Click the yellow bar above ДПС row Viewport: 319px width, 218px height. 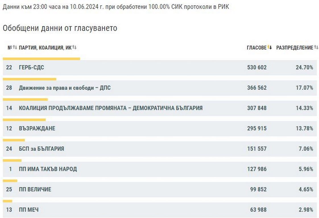tap(30, 79)
